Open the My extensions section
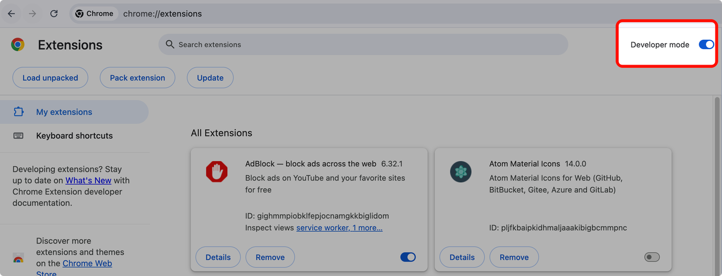This screenshot has height=276, width=722. (64, 112)
